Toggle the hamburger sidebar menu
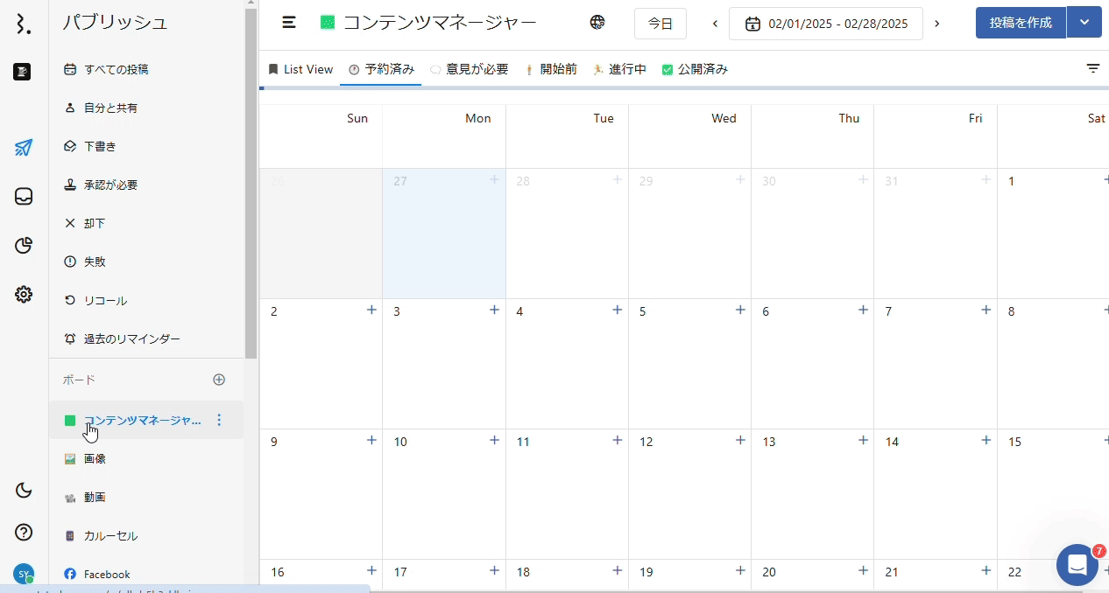 click(x=289, y=23)
